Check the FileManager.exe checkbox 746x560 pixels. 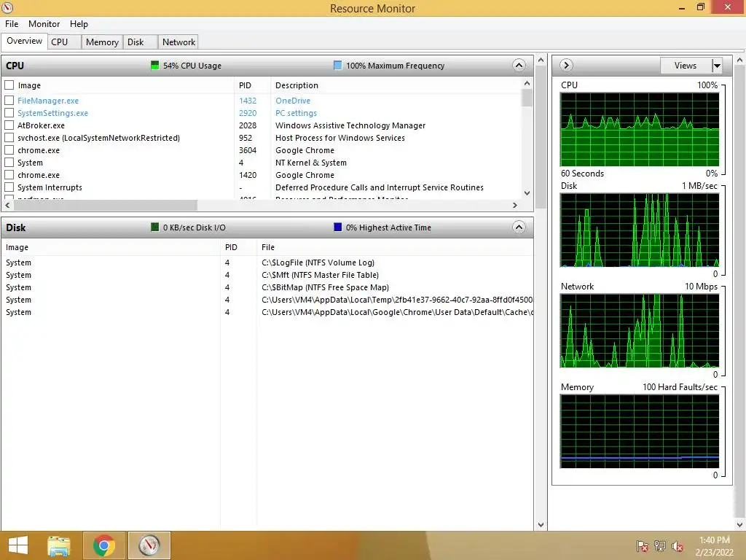click(9, 101)
